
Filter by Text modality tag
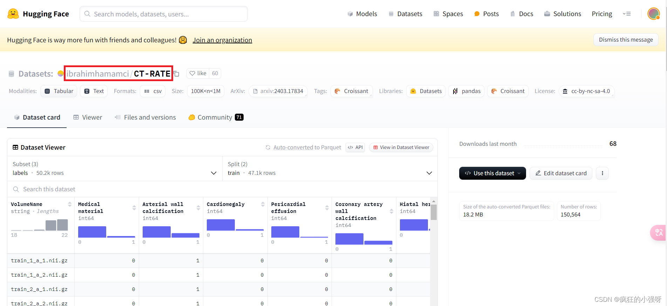pyautogui.click(x=94, y=91)
